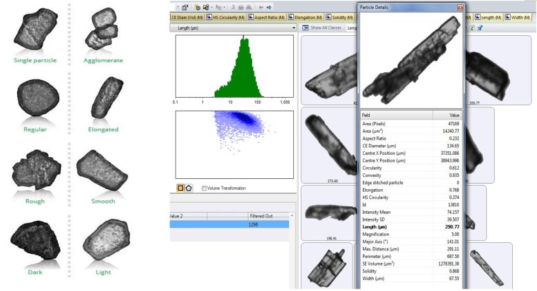The width and height of the screenshot is (537, 291).
Task: Select the square shape icon below scattergram
Action: pos(180,187)
